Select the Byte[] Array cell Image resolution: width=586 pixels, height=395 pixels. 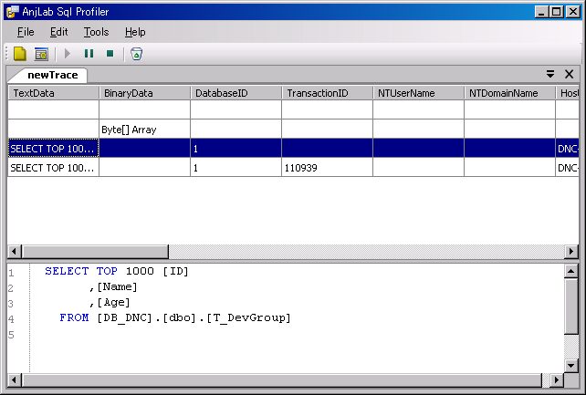click(x=144, y=130)
